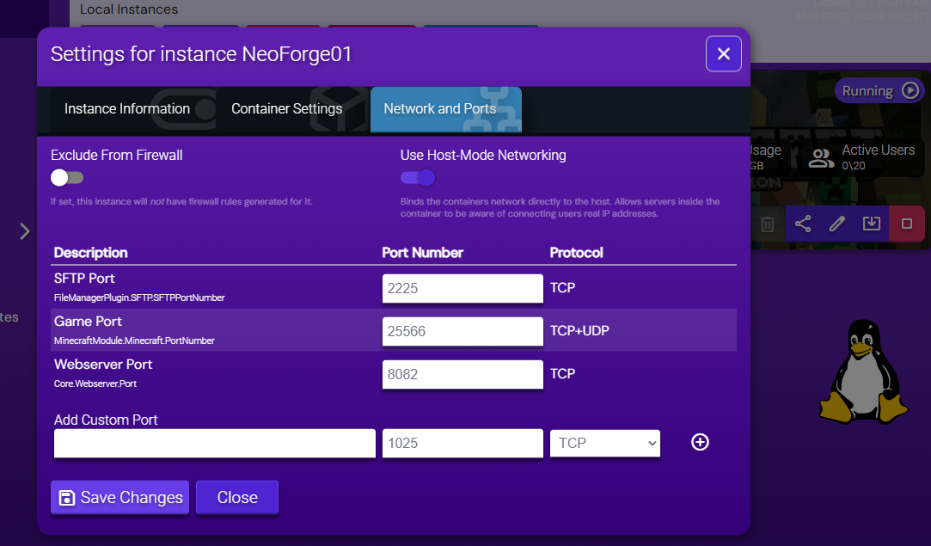Delete the instance via the trash icon

point(768,224)
